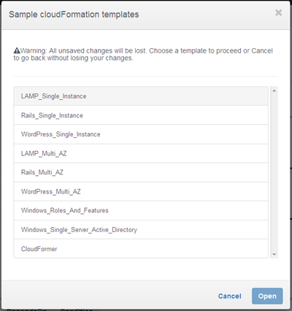This screenshot has width=292, height=311.
Task: Choose the WordPress_Single_Instance template
Action: click(x=141, y=134)
